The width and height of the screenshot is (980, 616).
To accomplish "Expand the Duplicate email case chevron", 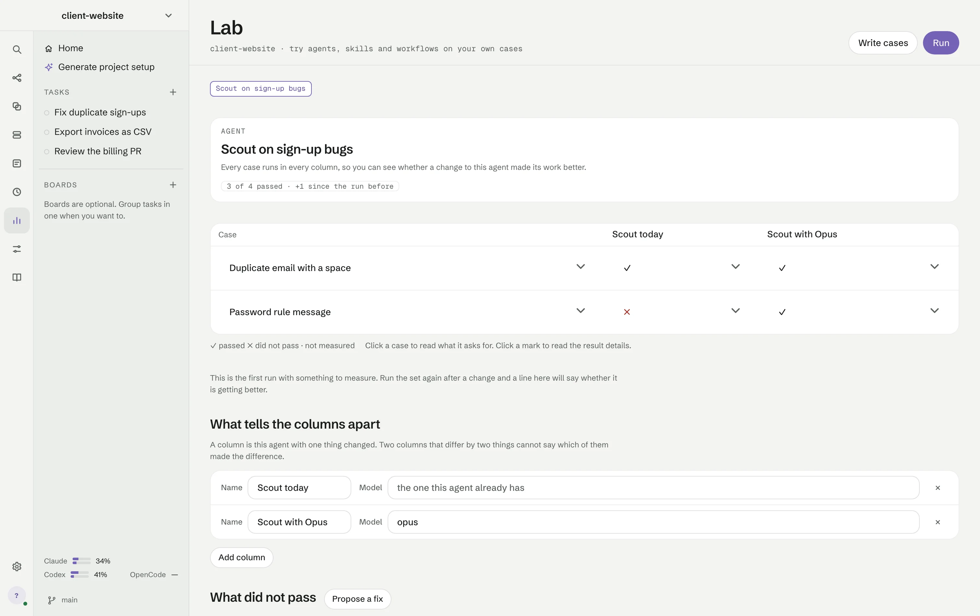I will coord(581,267).
